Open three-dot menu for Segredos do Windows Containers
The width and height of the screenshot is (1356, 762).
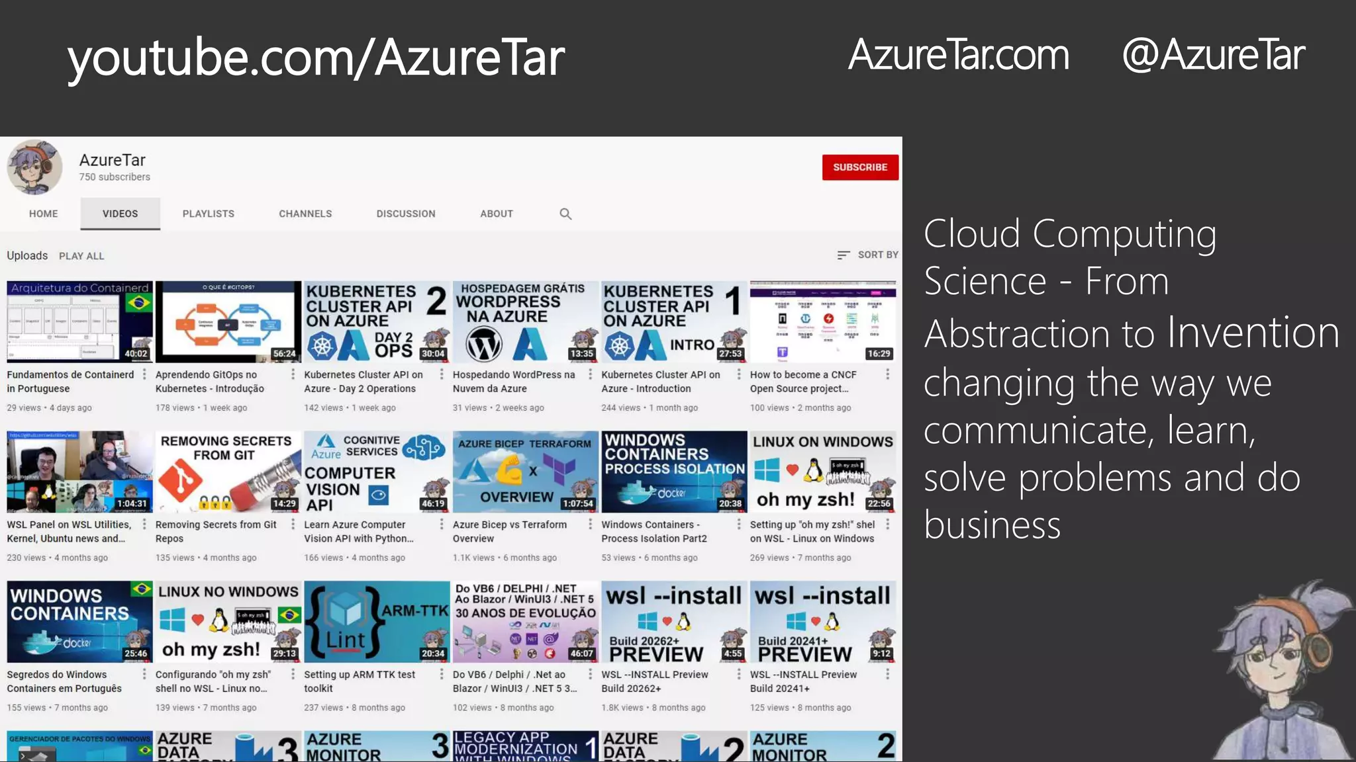pyautogui.click(x=144, y=674)
